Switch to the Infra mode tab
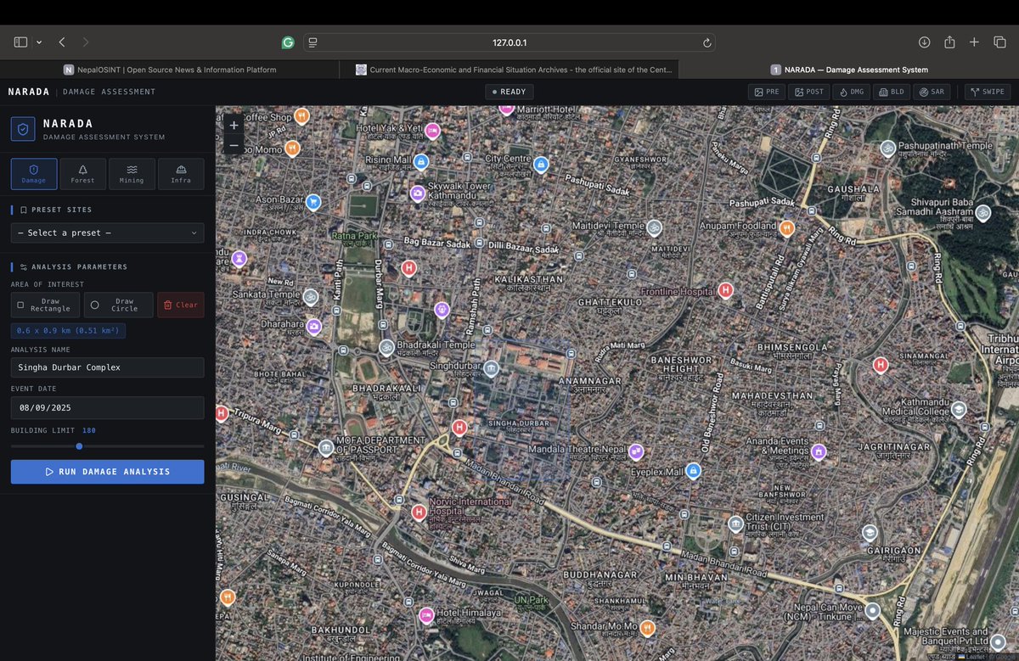 (x=181, y=173)
